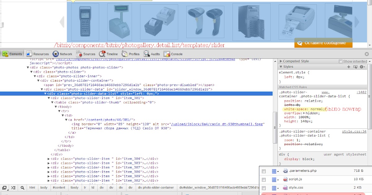Add a new style rule with plus icon
Image resolution: width=372 pixels, height=195 pixels.
click(348, 67)
